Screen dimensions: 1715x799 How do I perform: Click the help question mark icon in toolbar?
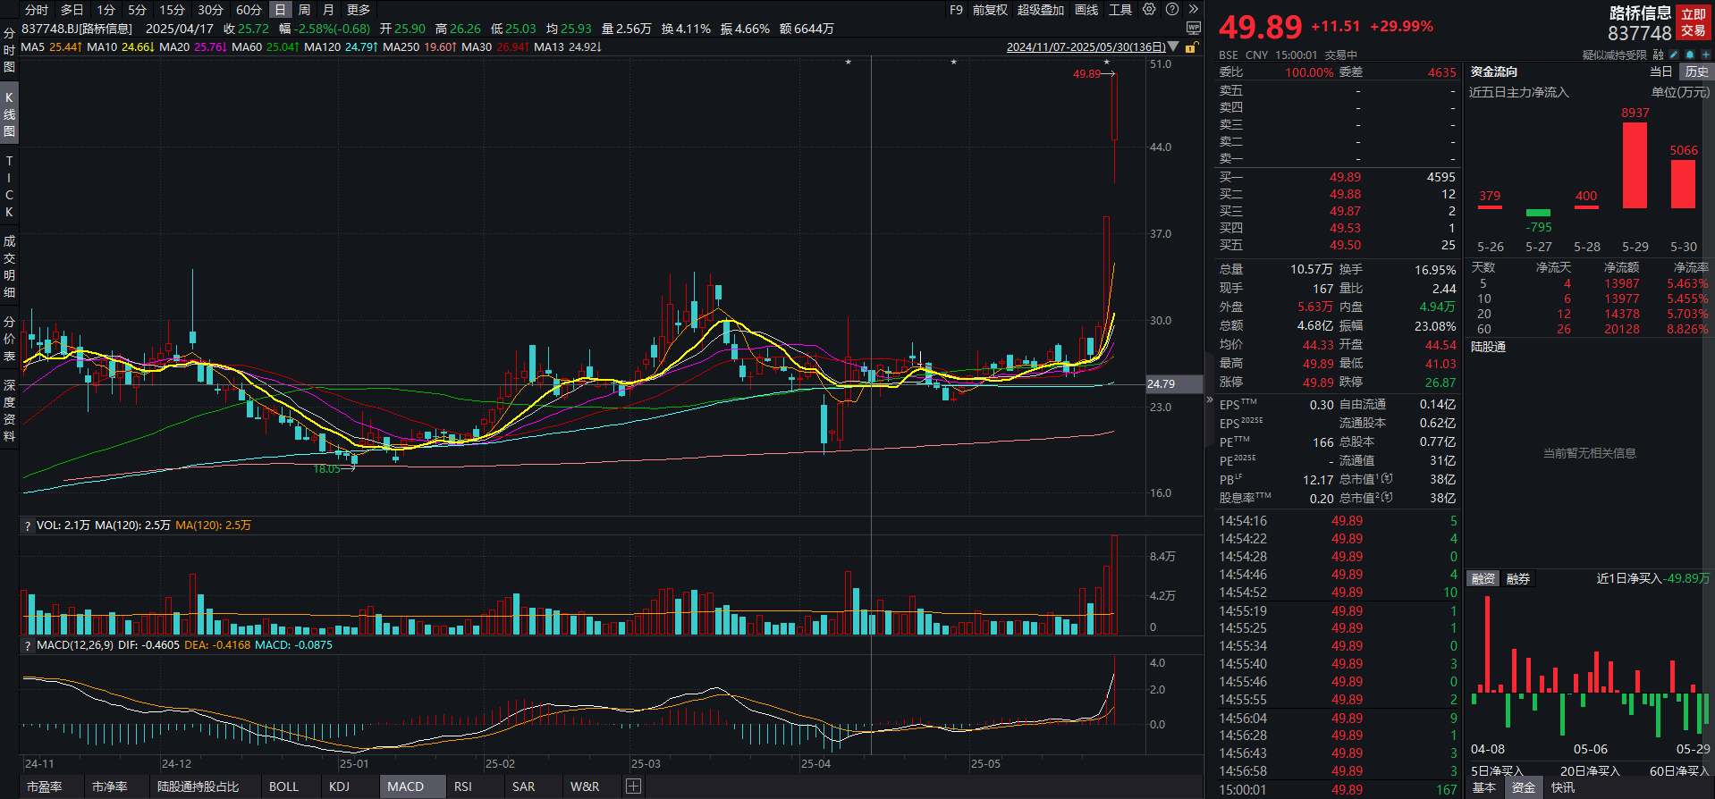(1172, 10)
